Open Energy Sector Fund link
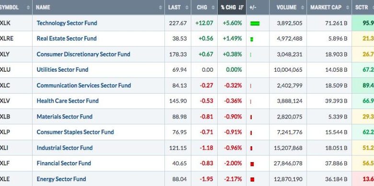The image size is (374, 186). point(61,179)
